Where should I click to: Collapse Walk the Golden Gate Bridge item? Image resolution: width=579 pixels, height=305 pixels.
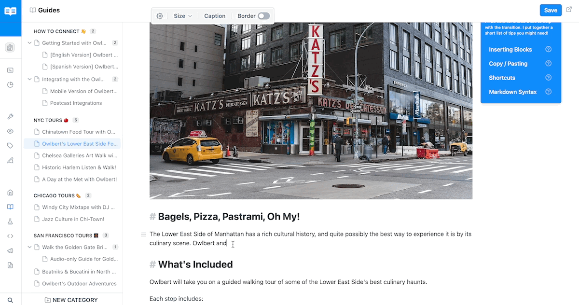29,247
